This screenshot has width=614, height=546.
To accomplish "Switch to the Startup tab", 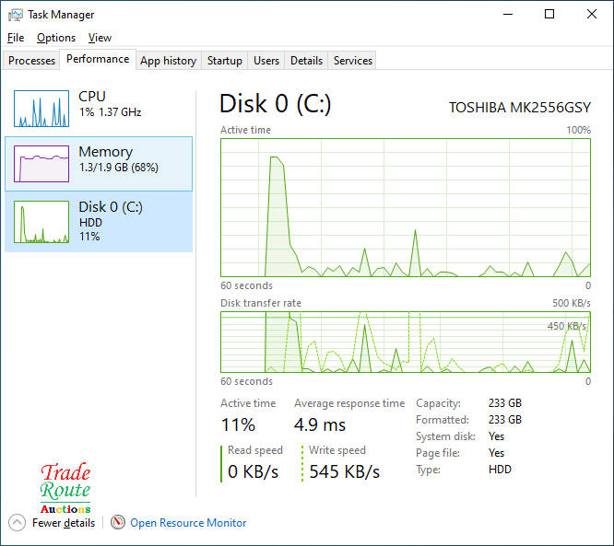I will [x=224, y=61].
